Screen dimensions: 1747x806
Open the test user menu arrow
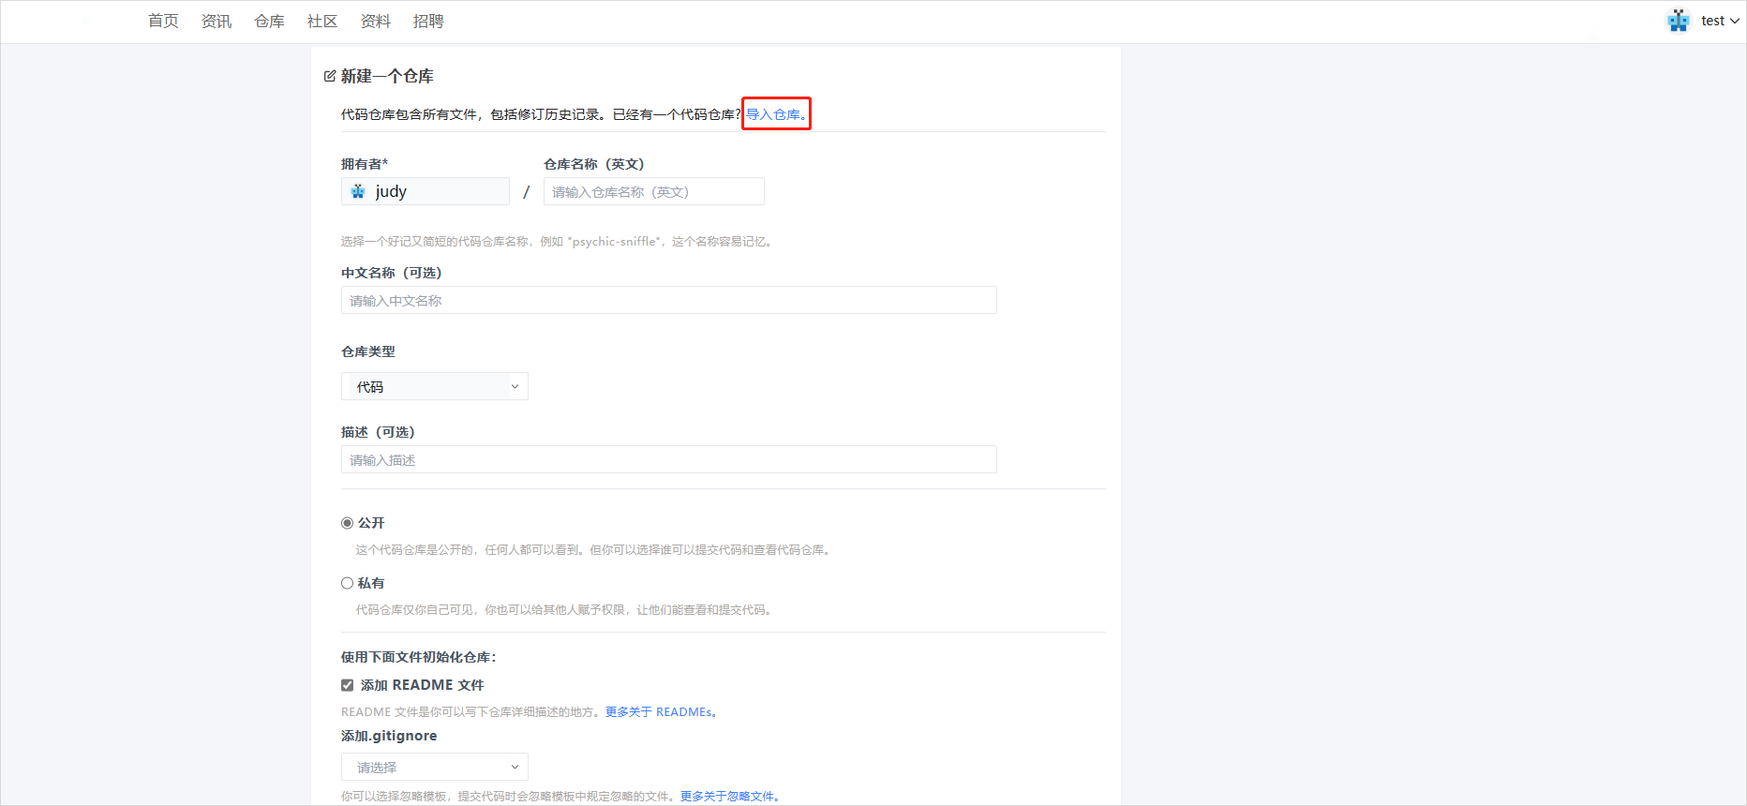click(x=1734, y=22)
